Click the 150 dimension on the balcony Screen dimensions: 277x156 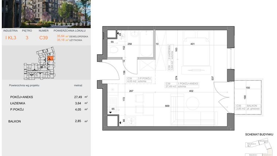(248, 87)
